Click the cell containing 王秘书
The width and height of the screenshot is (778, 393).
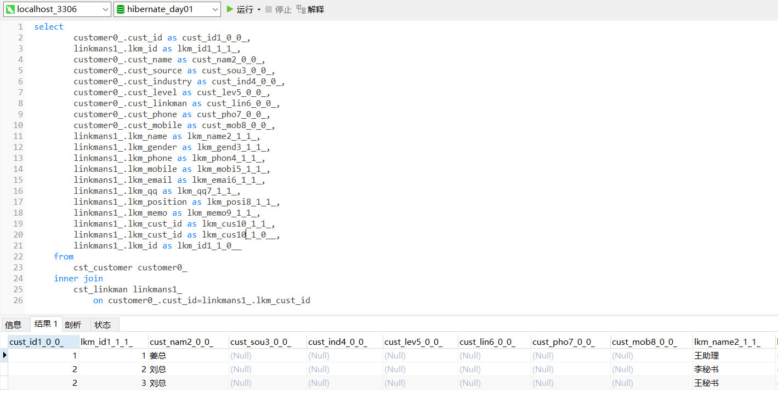[x=734, y=383]
